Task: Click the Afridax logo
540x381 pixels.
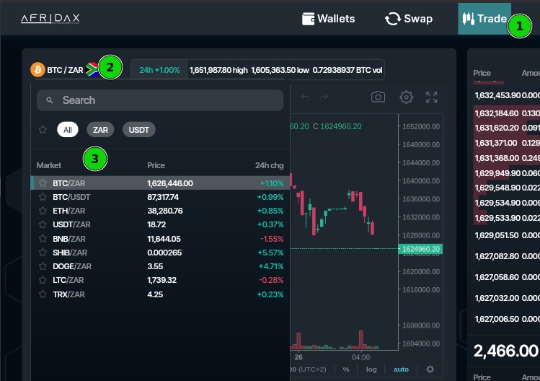Action: [x=50, y=19]
